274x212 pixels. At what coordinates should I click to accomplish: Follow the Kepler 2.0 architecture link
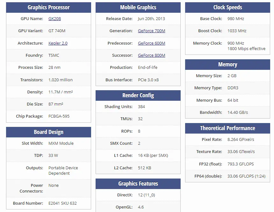tap(58, 43)
